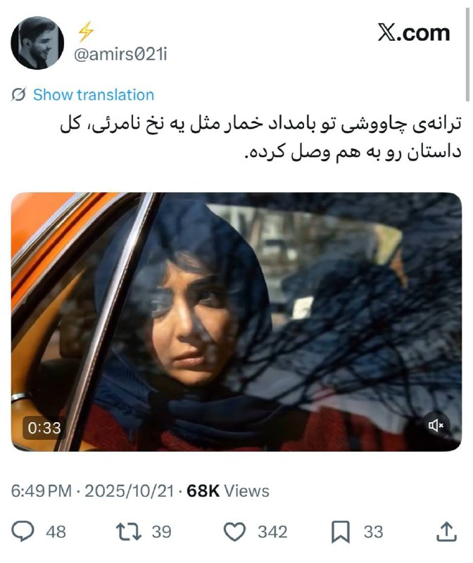473x563 pixels.
Task: Click the share upload icon
Action: click(x=446, y=532)
